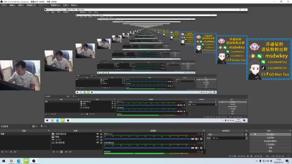Mute the 麦克风/Aux channel speaker
Viewport: 292px width, 164px height.
point(197,139)
